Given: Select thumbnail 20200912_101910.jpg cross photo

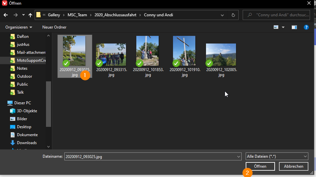Looking at the screenshot, I should [184, 51].
